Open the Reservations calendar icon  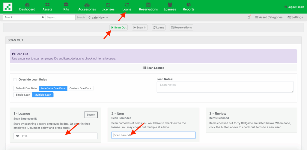tap(148, 5)
